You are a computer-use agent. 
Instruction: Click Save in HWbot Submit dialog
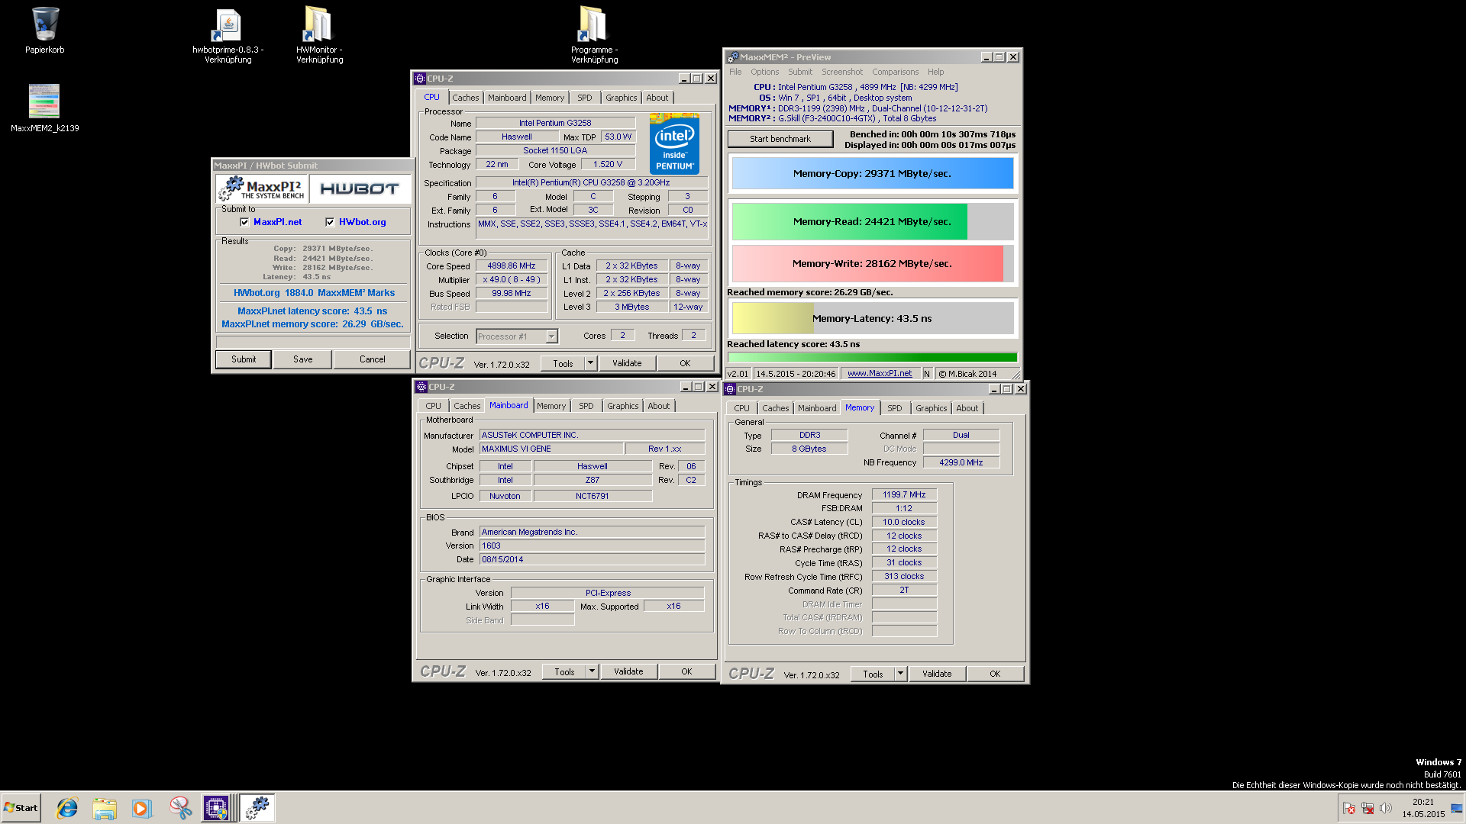[x=302, y=359]
